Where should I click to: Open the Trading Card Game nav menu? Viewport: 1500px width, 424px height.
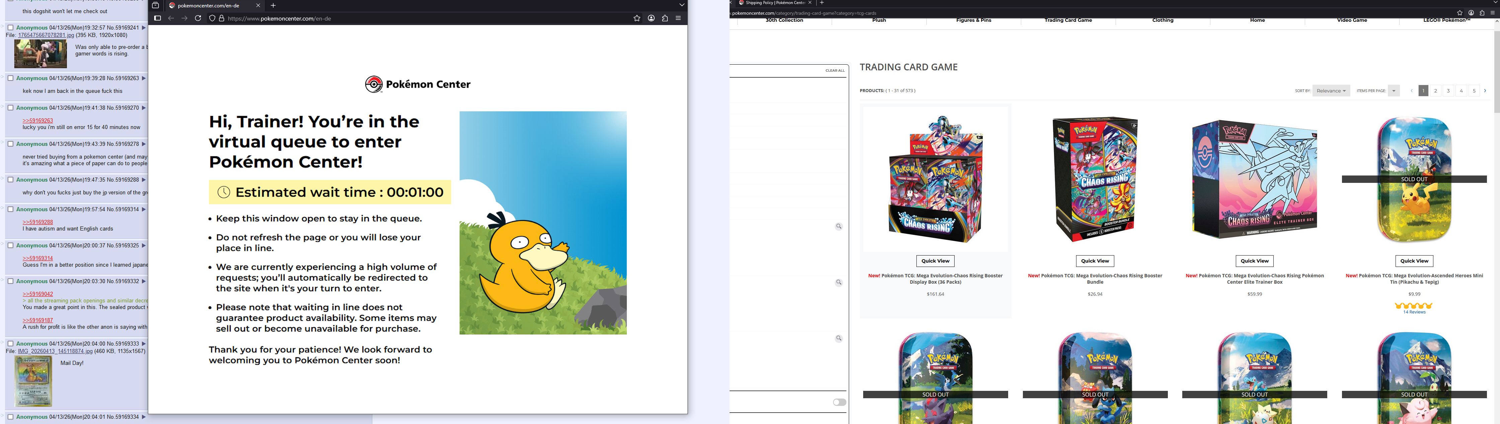coord(1068,20)
